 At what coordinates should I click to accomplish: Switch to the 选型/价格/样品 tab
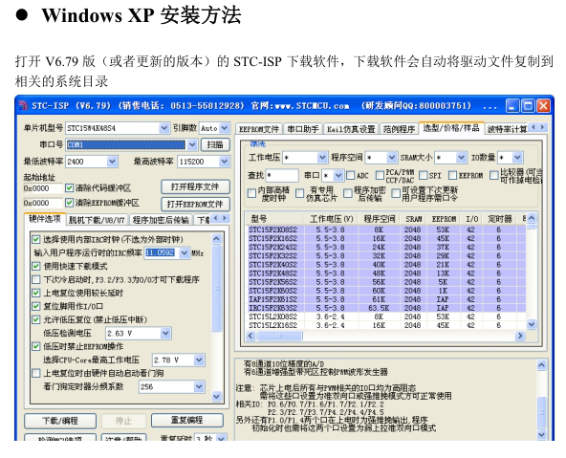[x=451, y=128]
